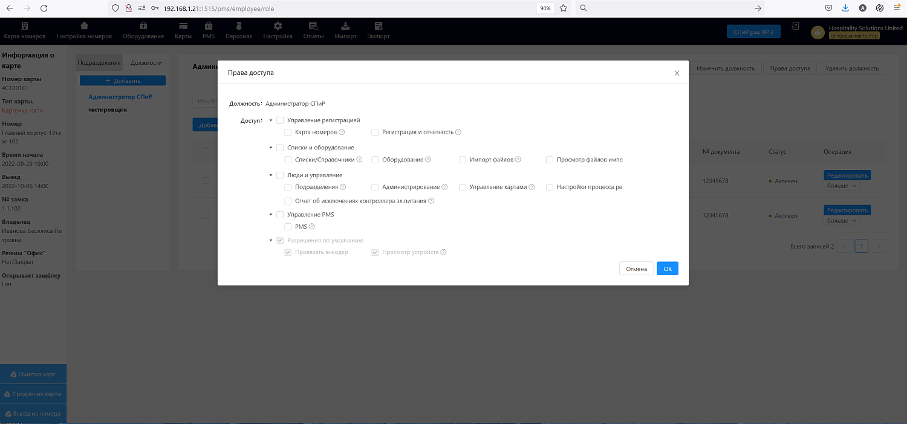Click the PMS briefcase icon
The image size is (907, 424).
coord(209,26)
